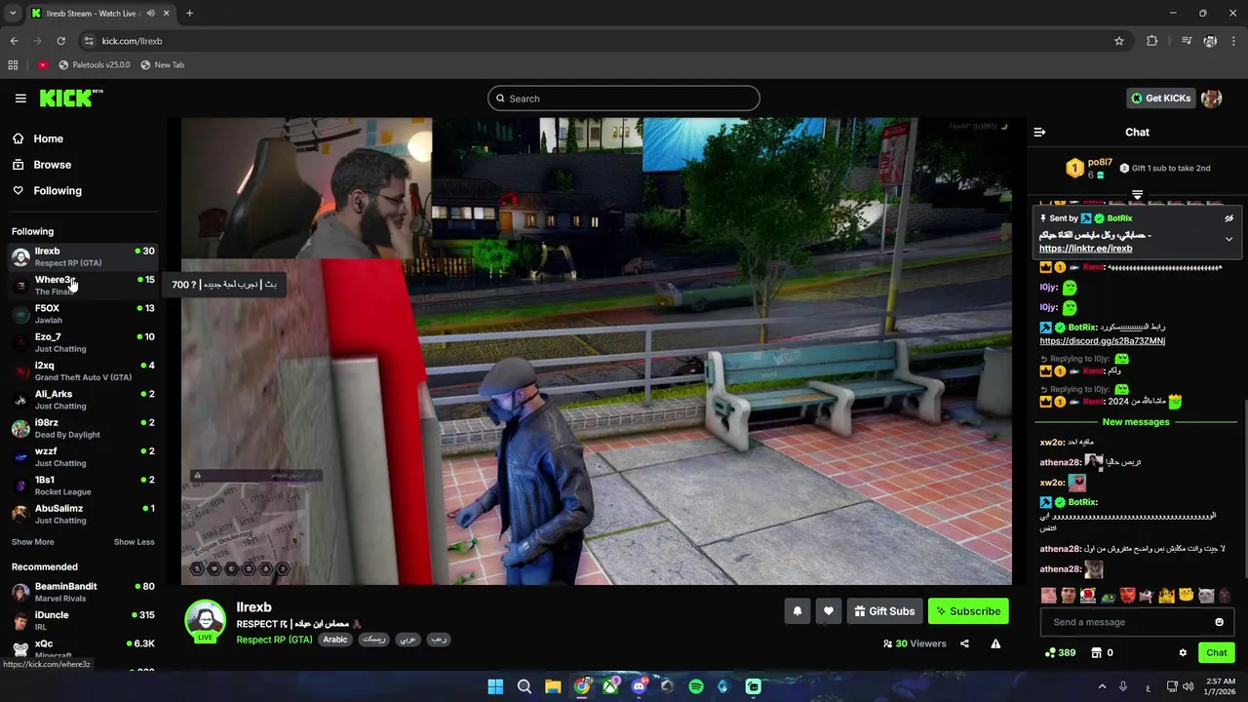Screen dimensions: 1248x702
Task: Jump to New messages in chat
Action: tap(1135, 422)
